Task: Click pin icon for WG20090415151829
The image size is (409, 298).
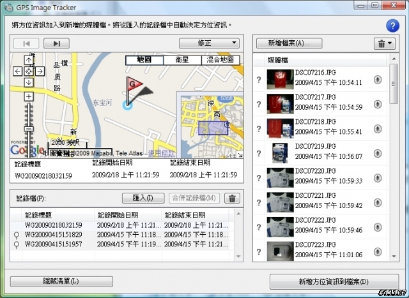Action: [x=17, y=235]
